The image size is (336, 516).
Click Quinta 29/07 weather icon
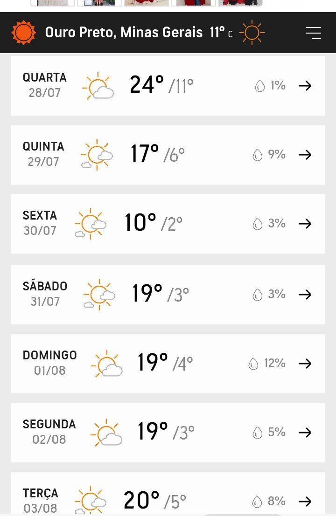pyautogui.click(x=97, y=155)
